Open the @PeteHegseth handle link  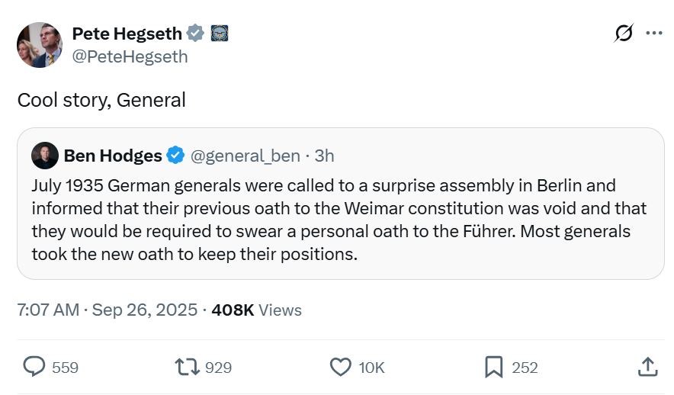pyautogui.click(x=130, y=56)
